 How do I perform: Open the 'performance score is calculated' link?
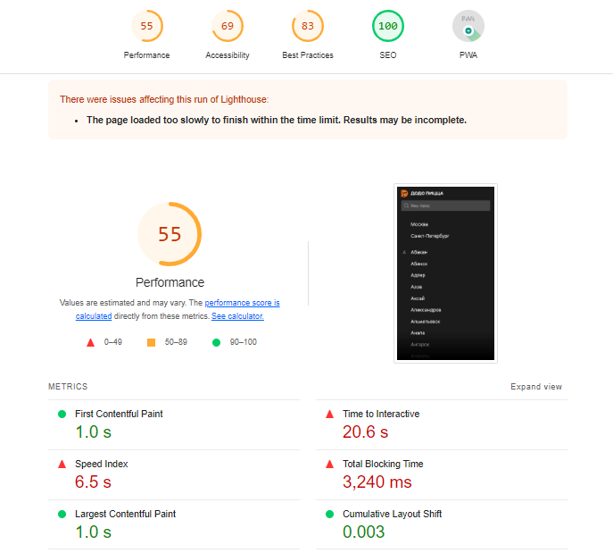(241, 303)
